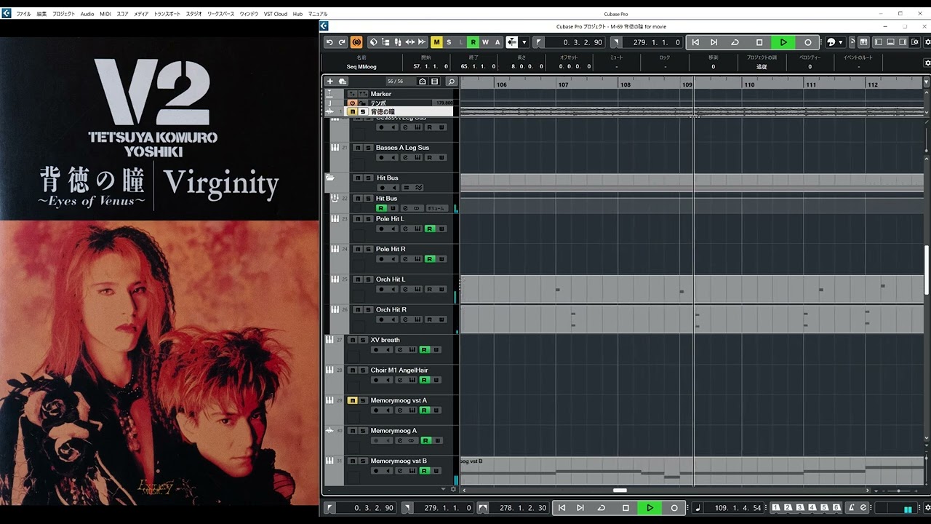Mute the Basses A Leg Sus track
Screen dimensions: 931x524
coord(357,148)
